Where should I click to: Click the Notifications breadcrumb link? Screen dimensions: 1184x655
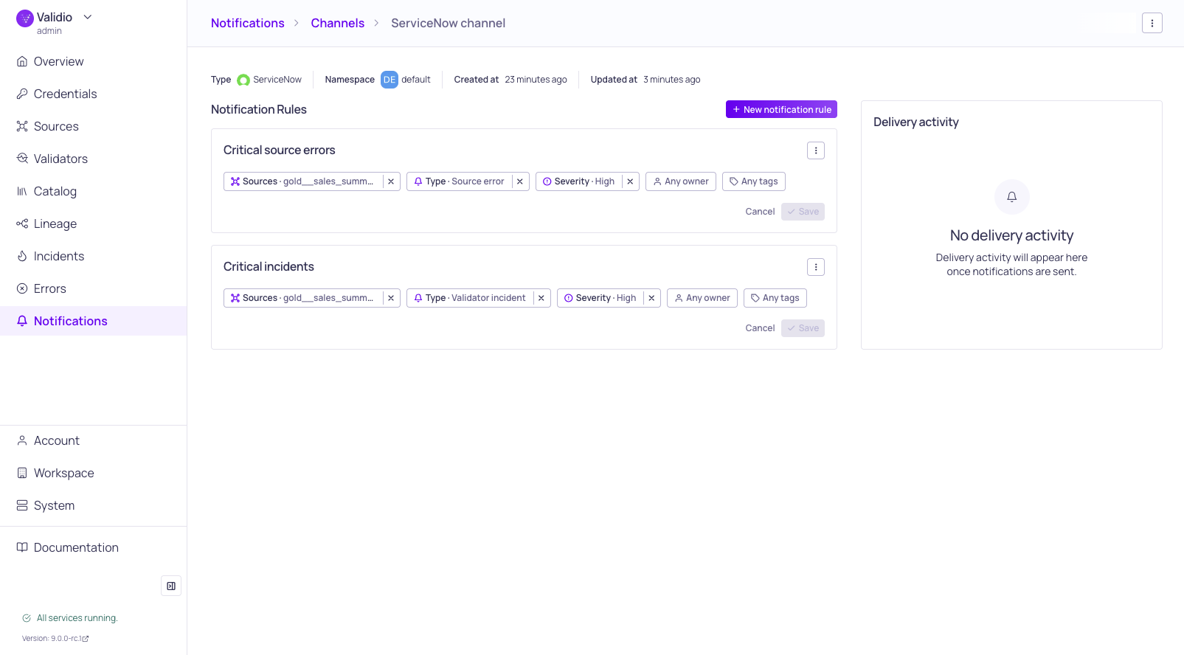tap(248, 23)
